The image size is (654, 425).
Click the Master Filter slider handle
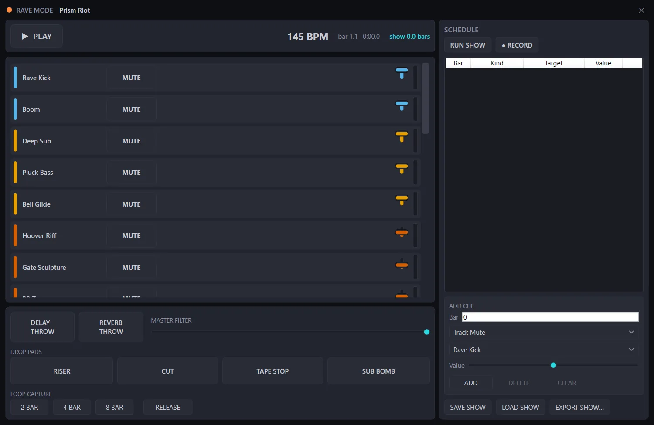coord(427,332)
